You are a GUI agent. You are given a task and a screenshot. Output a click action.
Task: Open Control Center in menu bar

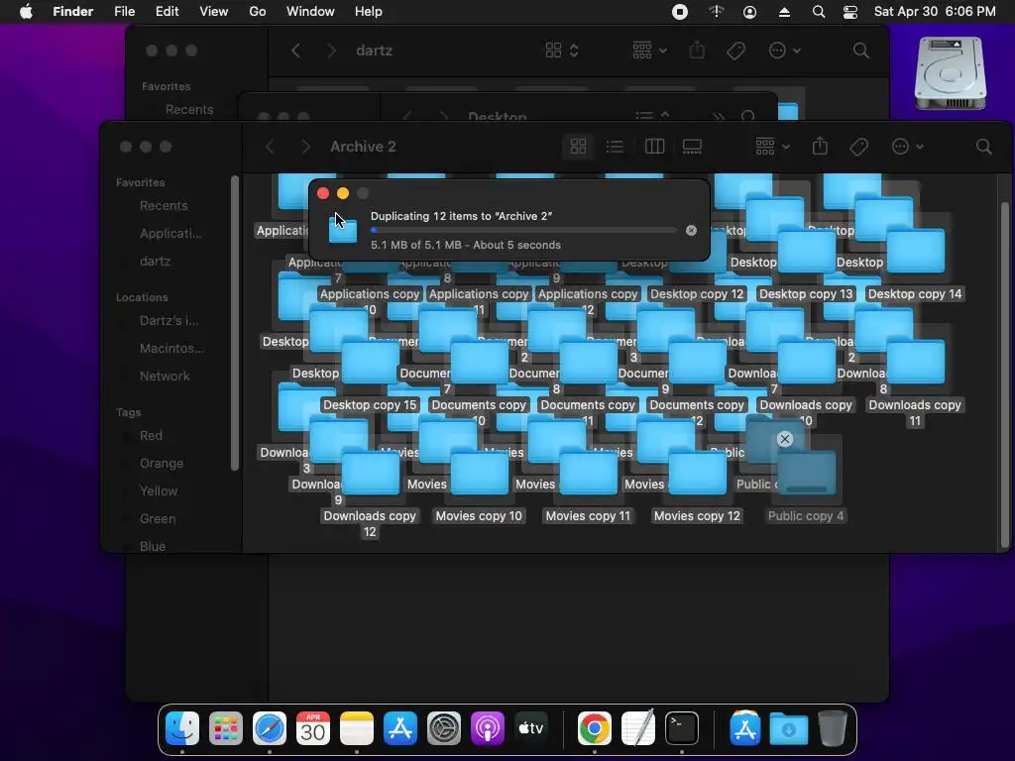point(849,12)
